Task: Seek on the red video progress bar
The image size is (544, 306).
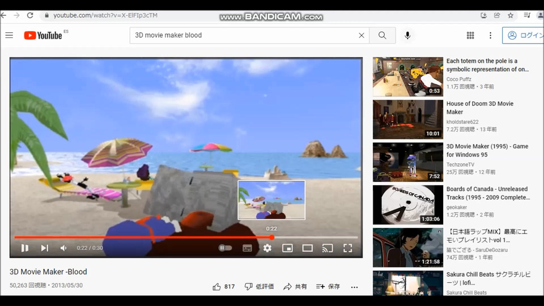Action: [x=186, y=237]
